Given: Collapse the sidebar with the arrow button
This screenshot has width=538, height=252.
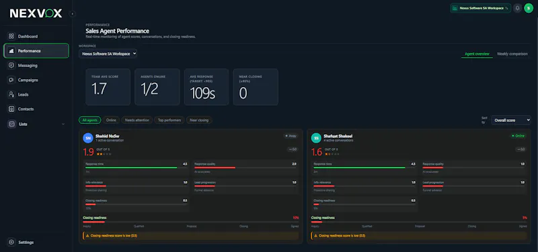Looking at the screenshot, I should [73, 13].
